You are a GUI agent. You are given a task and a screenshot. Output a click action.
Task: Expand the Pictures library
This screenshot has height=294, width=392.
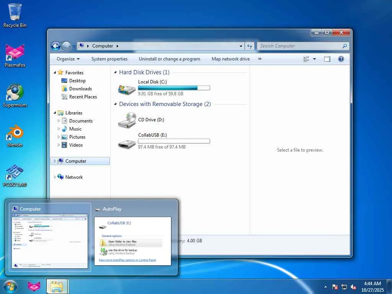(59, 137)
